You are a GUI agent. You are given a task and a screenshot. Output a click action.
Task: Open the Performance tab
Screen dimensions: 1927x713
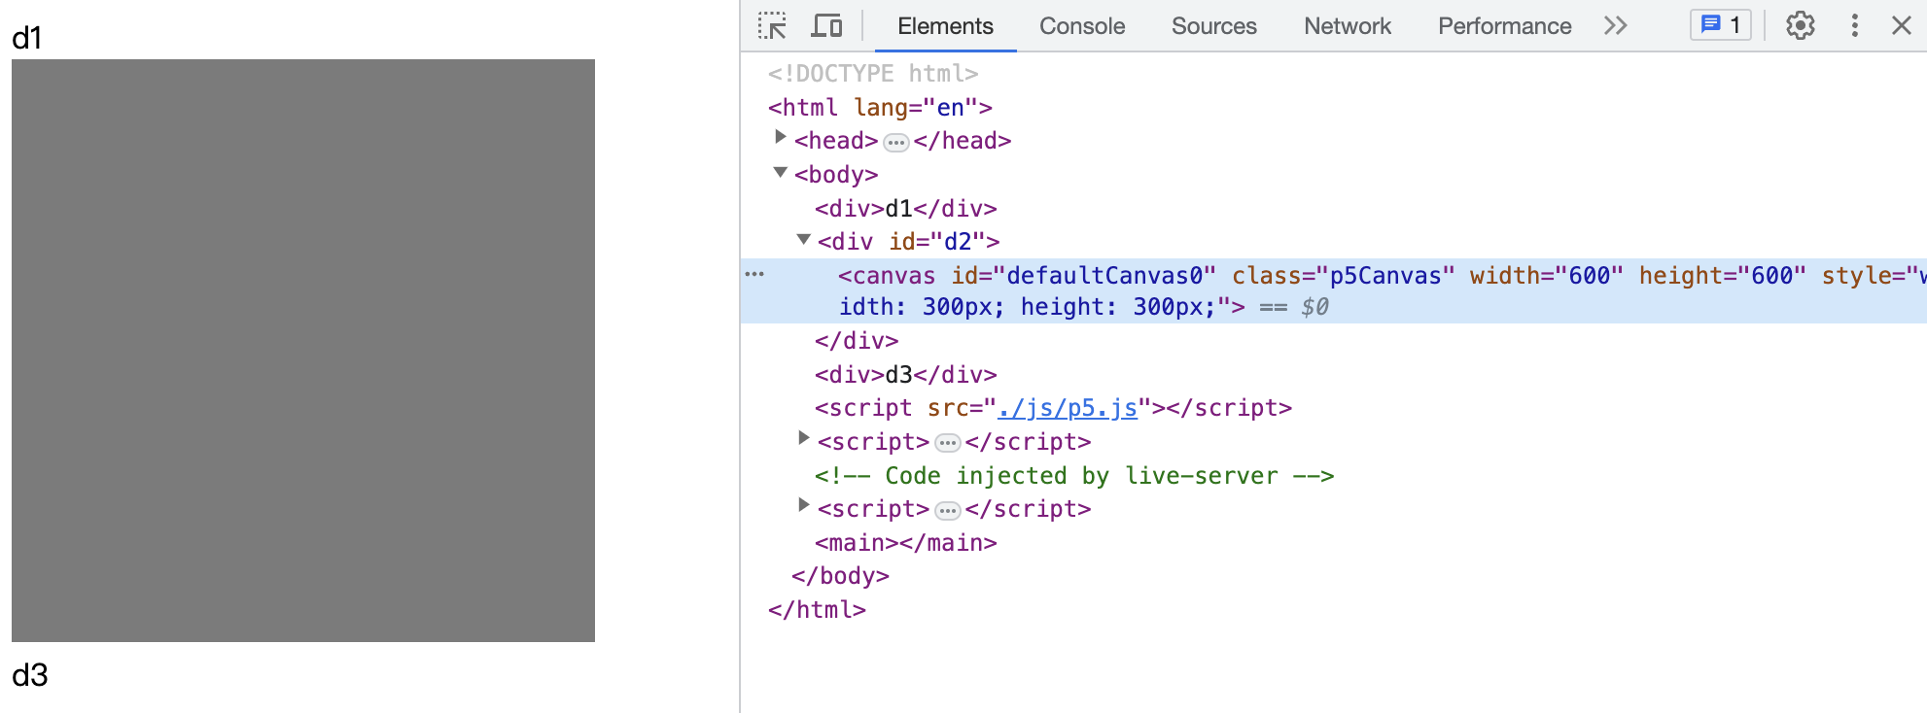coord(1504,26)
